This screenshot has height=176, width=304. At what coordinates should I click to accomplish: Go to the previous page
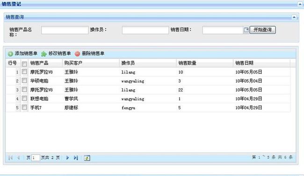point(18,158)
